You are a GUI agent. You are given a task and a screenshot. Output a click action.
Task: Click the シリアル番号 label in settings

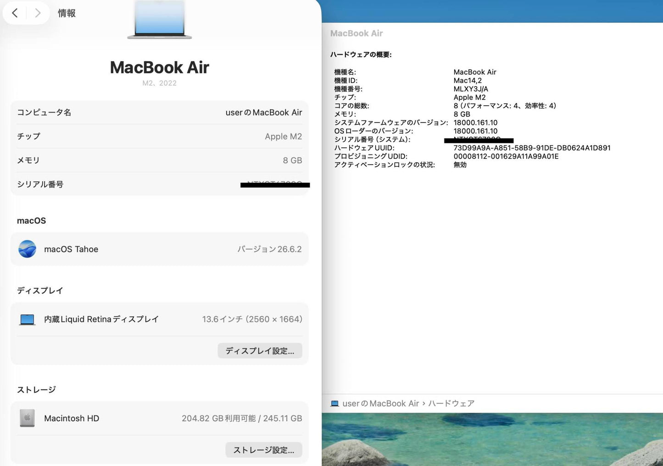coord(40,184)
